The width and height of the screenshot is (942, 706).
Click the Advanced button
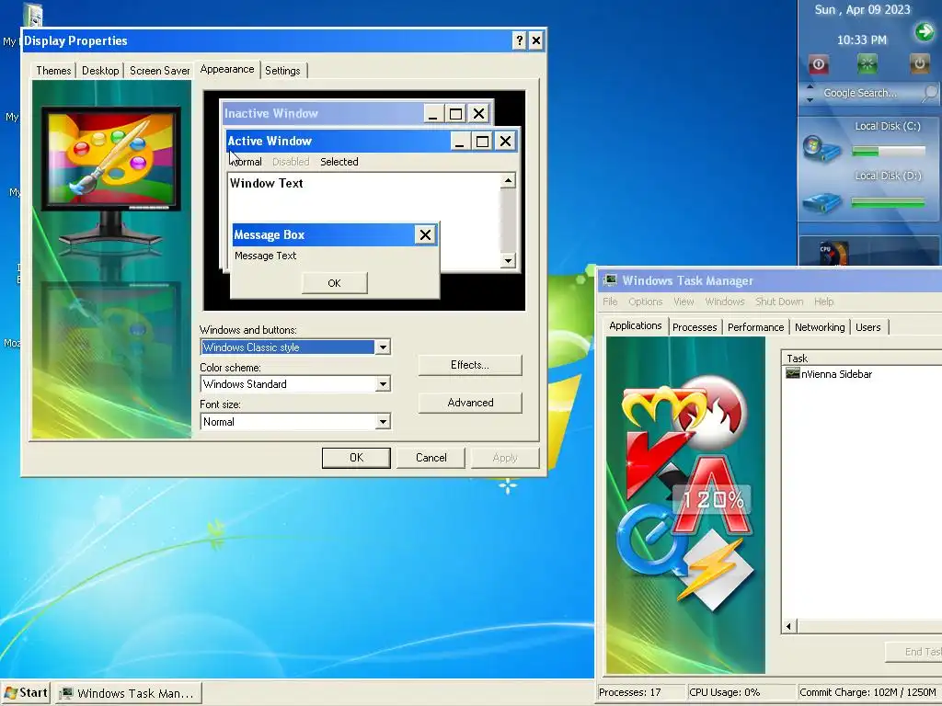point(470,403)
